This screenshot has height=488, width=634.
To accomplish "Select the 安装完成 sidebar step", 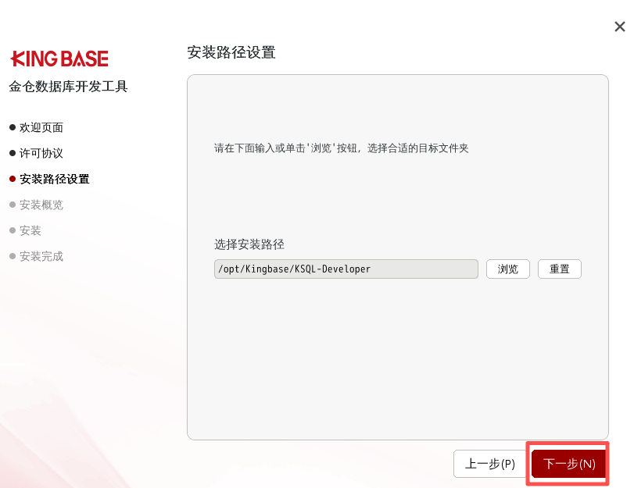I will click(x=41, y=257).
